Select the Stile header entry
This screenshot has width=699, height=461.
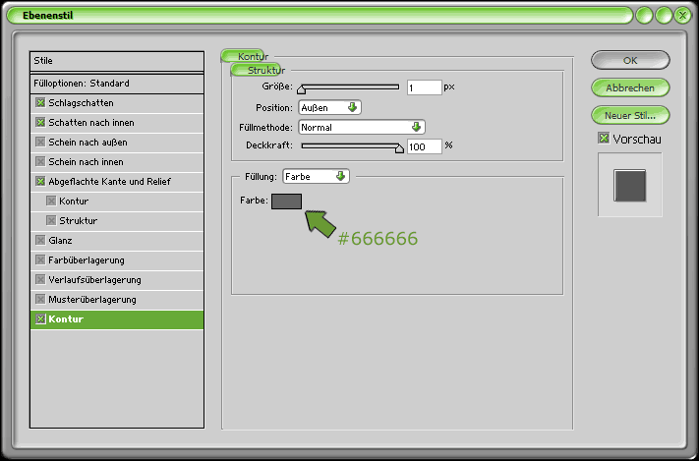117,61
